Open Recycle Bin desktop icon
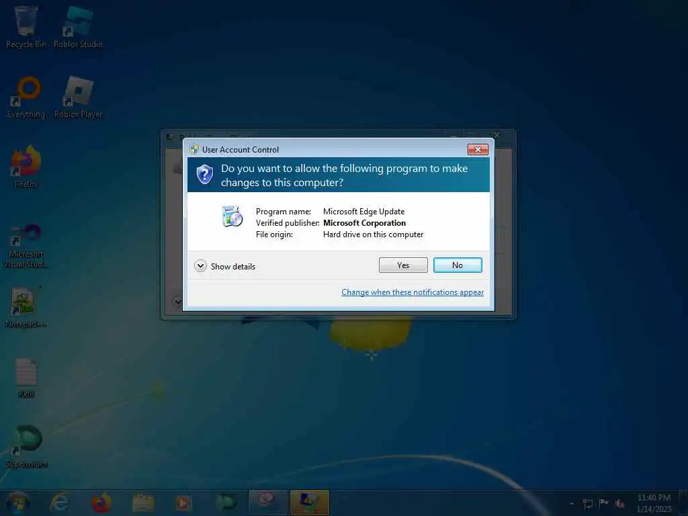Viewport: 688px width, 516px height. click(x=26, y=27)
